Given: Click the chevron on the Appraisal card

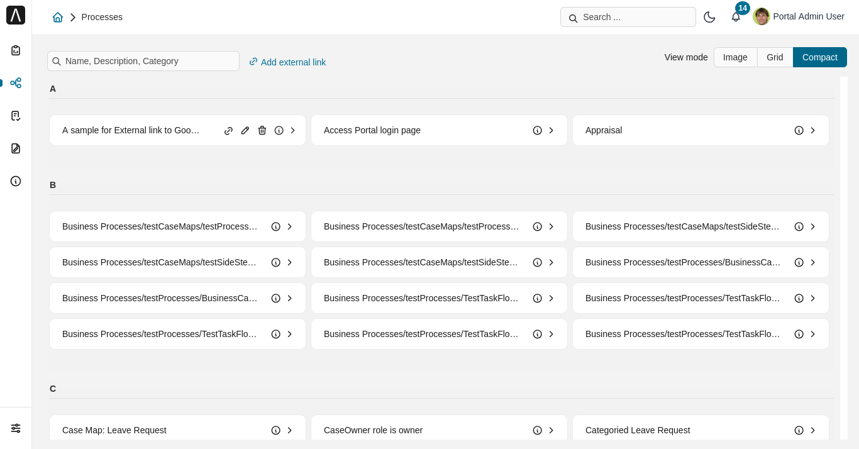Looking at the screenshot, I should click(x=813, y=130).
